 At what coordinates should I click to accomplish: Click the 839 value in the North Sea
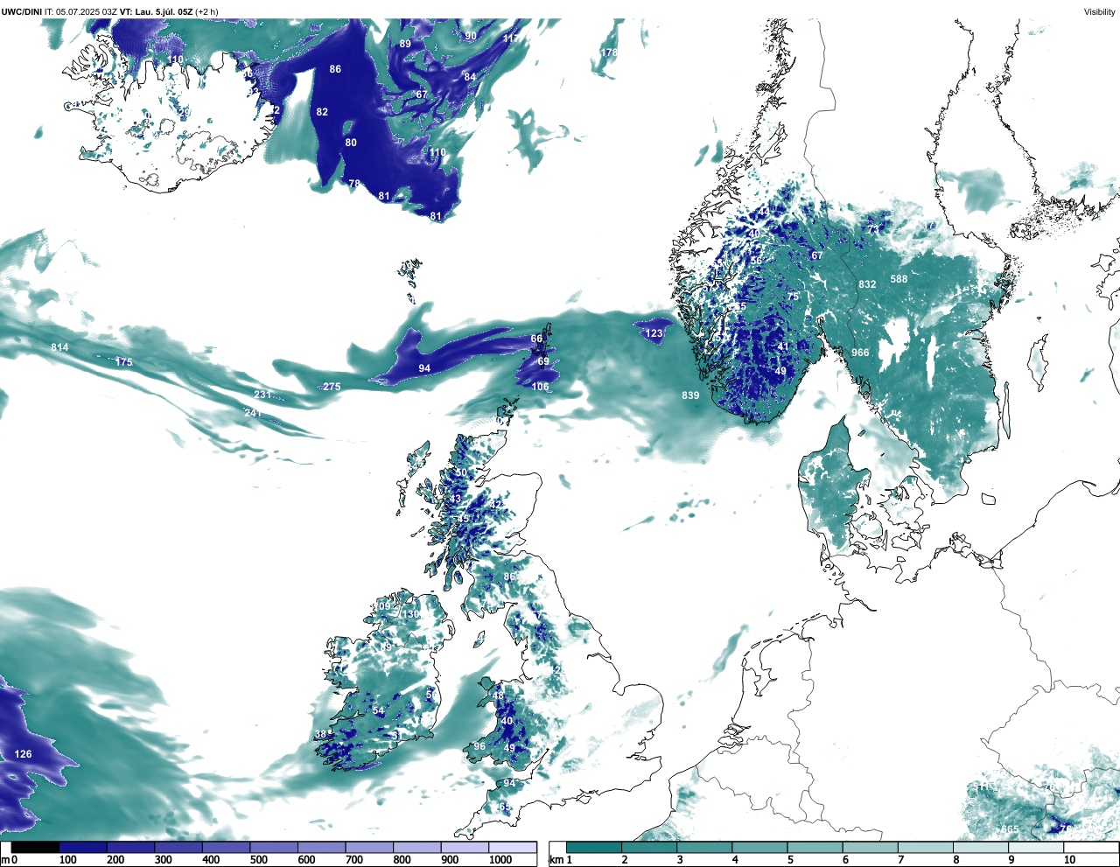click(x=690, y=395)
